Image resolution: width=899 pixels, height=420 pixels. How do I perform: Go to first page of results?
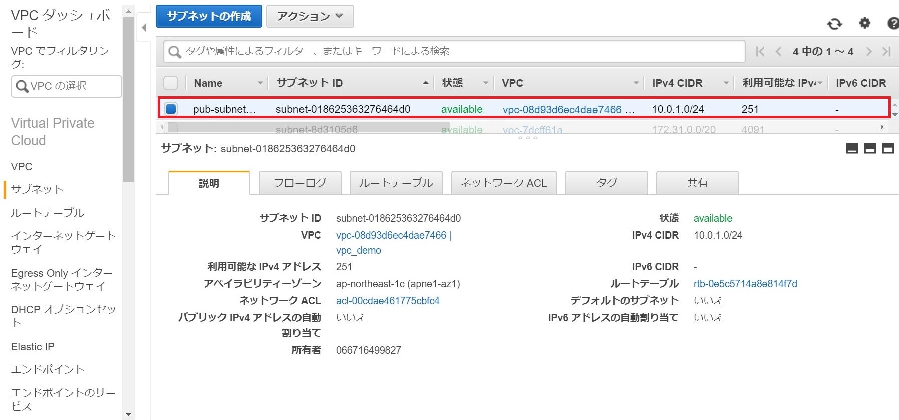pos(760,51)
